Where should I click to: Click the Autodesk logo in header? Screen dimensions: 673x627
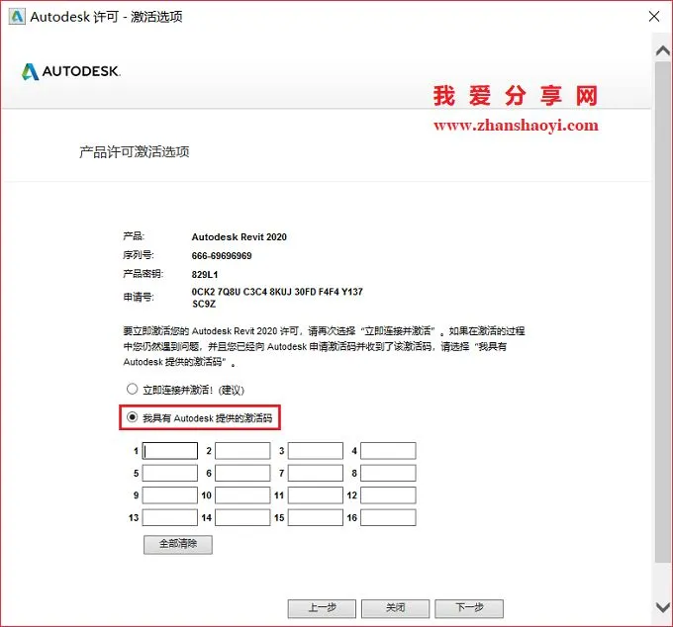coord(71,71)
